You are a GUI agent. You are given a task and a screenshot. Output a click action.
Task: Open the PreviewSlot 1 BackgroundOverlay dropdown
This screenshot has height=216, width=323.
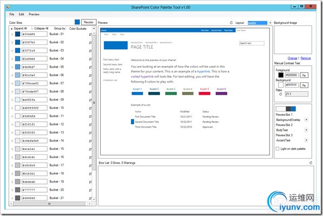click(x=306, y=120)
